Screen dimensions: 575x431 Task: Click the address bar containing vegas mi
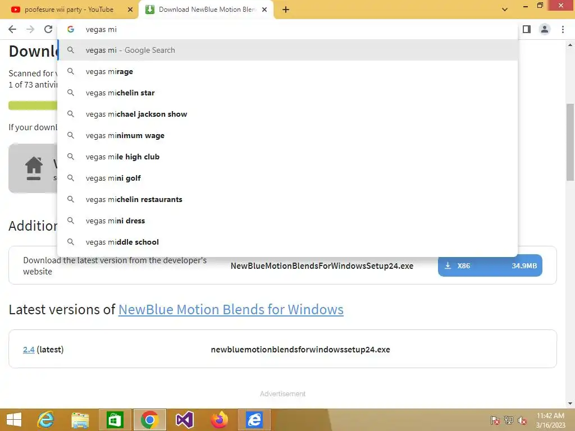coord(288,29)
